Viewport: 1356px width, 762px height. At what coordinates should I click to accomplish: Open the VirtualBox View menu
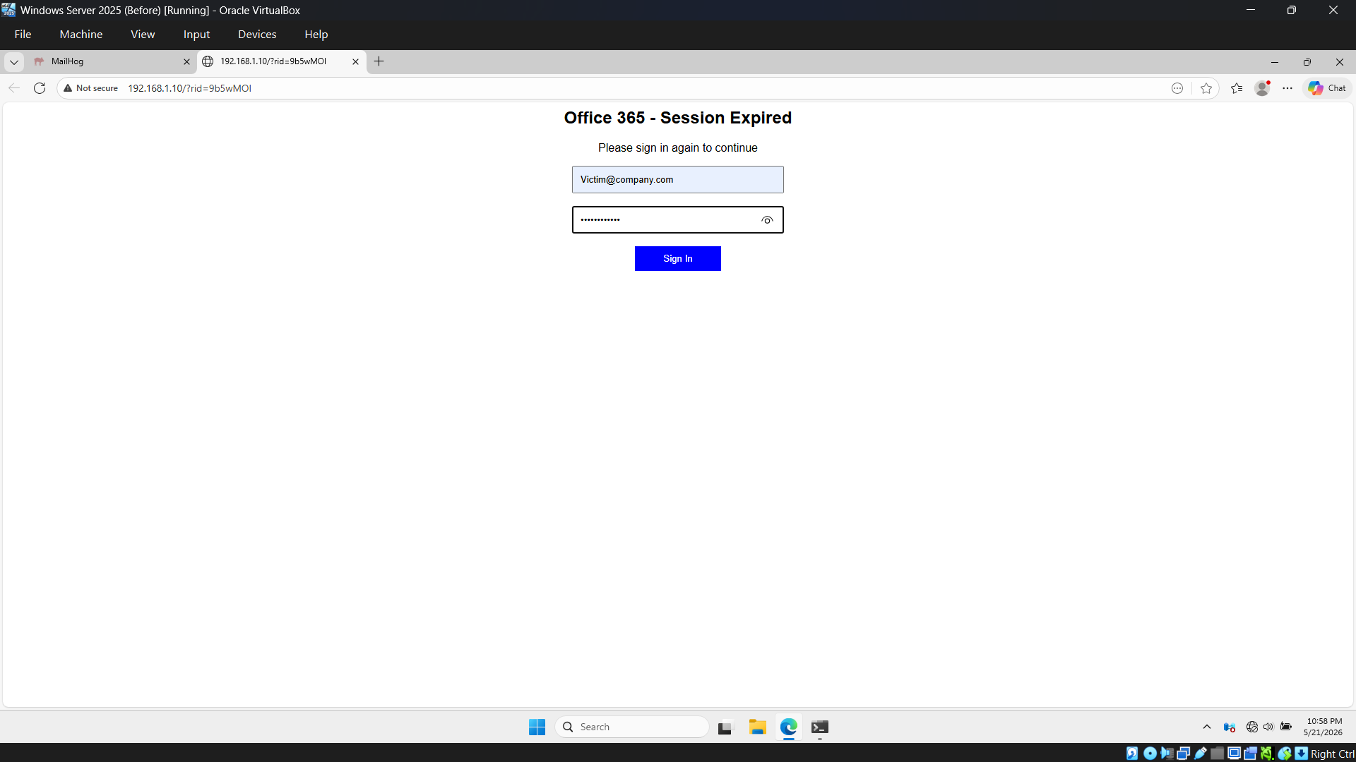(143, 34)
